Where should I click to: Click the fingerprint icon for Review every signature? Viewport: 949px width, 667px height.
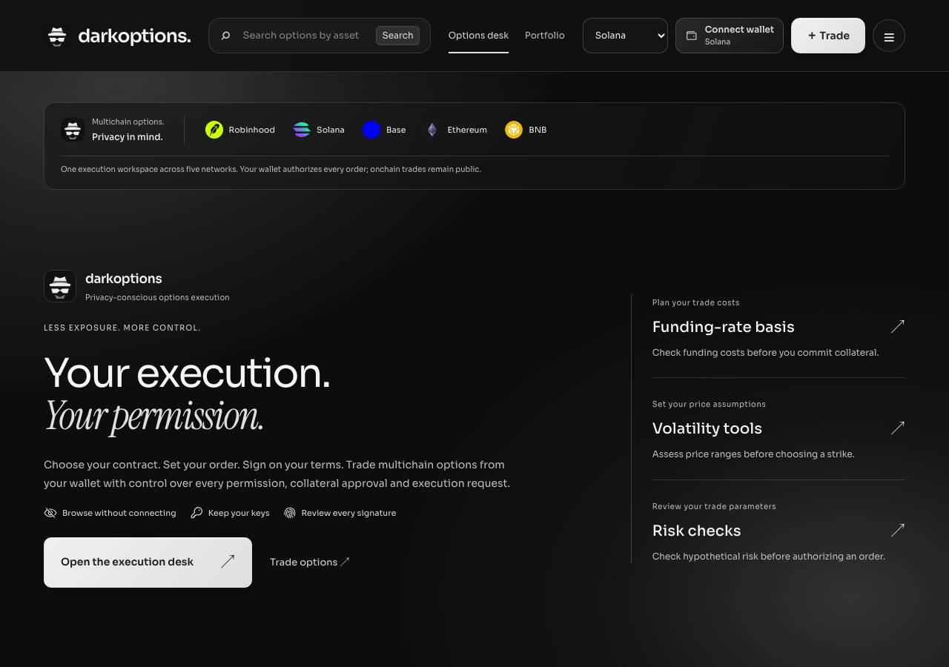click(x=290, y=513)
